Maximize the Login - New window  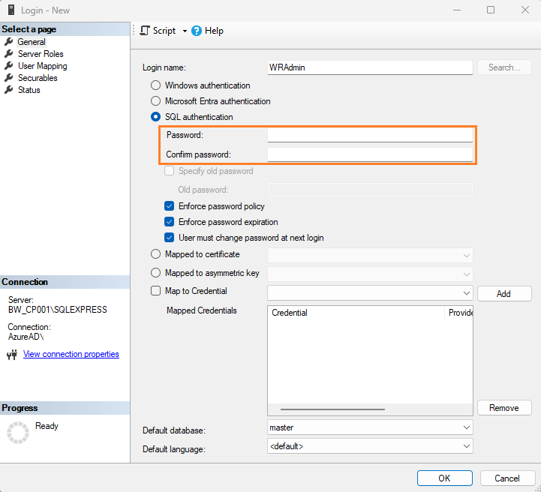[x=491, y=10]
